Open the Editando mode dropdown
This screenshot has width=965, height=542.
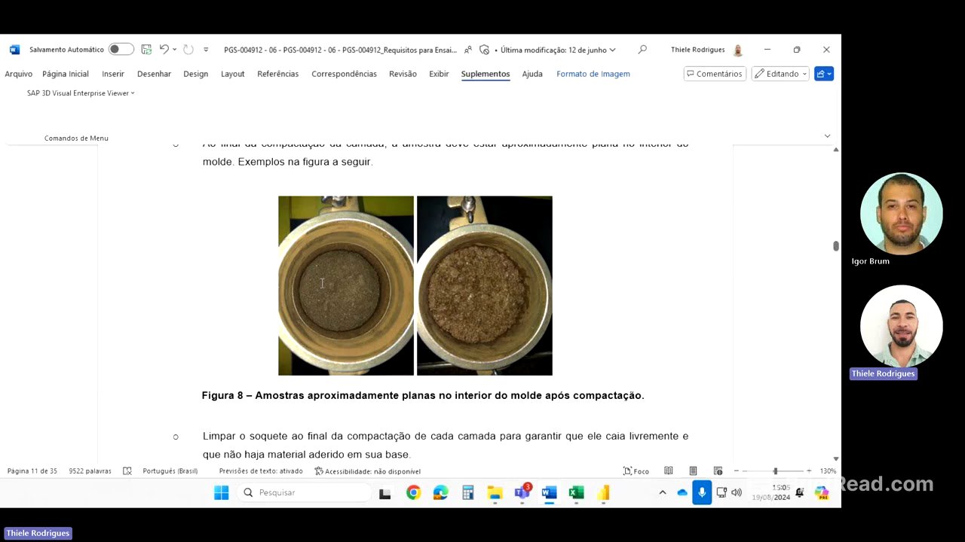tap(780, 74)
